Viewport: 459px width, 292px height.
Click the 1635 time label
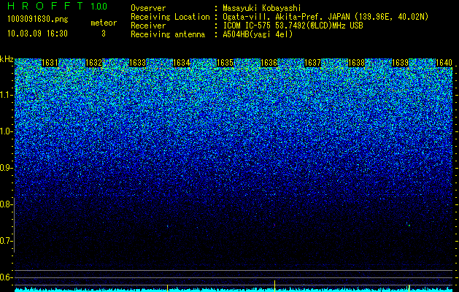(225, 63)
